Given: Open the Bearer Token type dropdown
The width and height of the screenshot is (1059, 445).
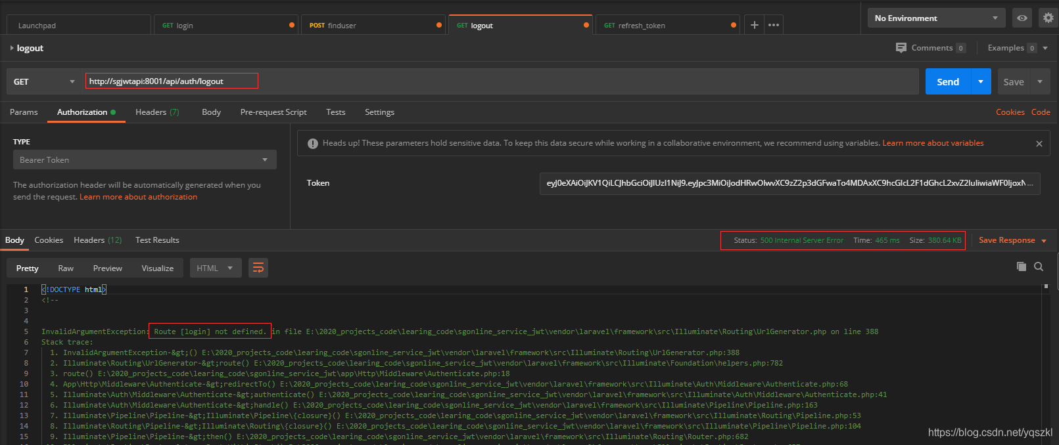Looking at the screenshot, I should 145,159.
